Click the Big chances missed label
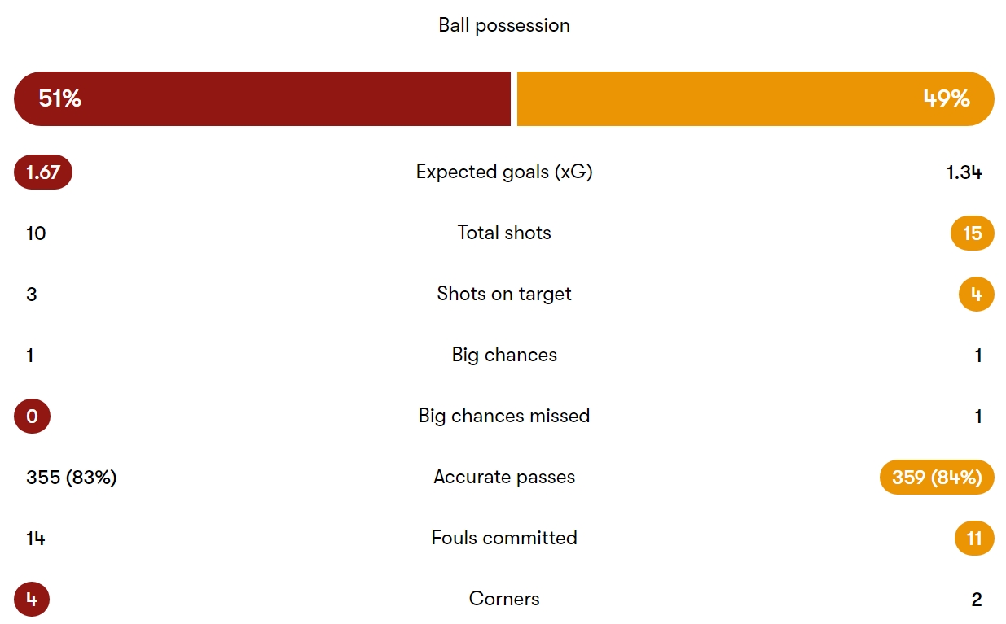This screenshot has height=624, width=1006. click(x=504, y=416)
